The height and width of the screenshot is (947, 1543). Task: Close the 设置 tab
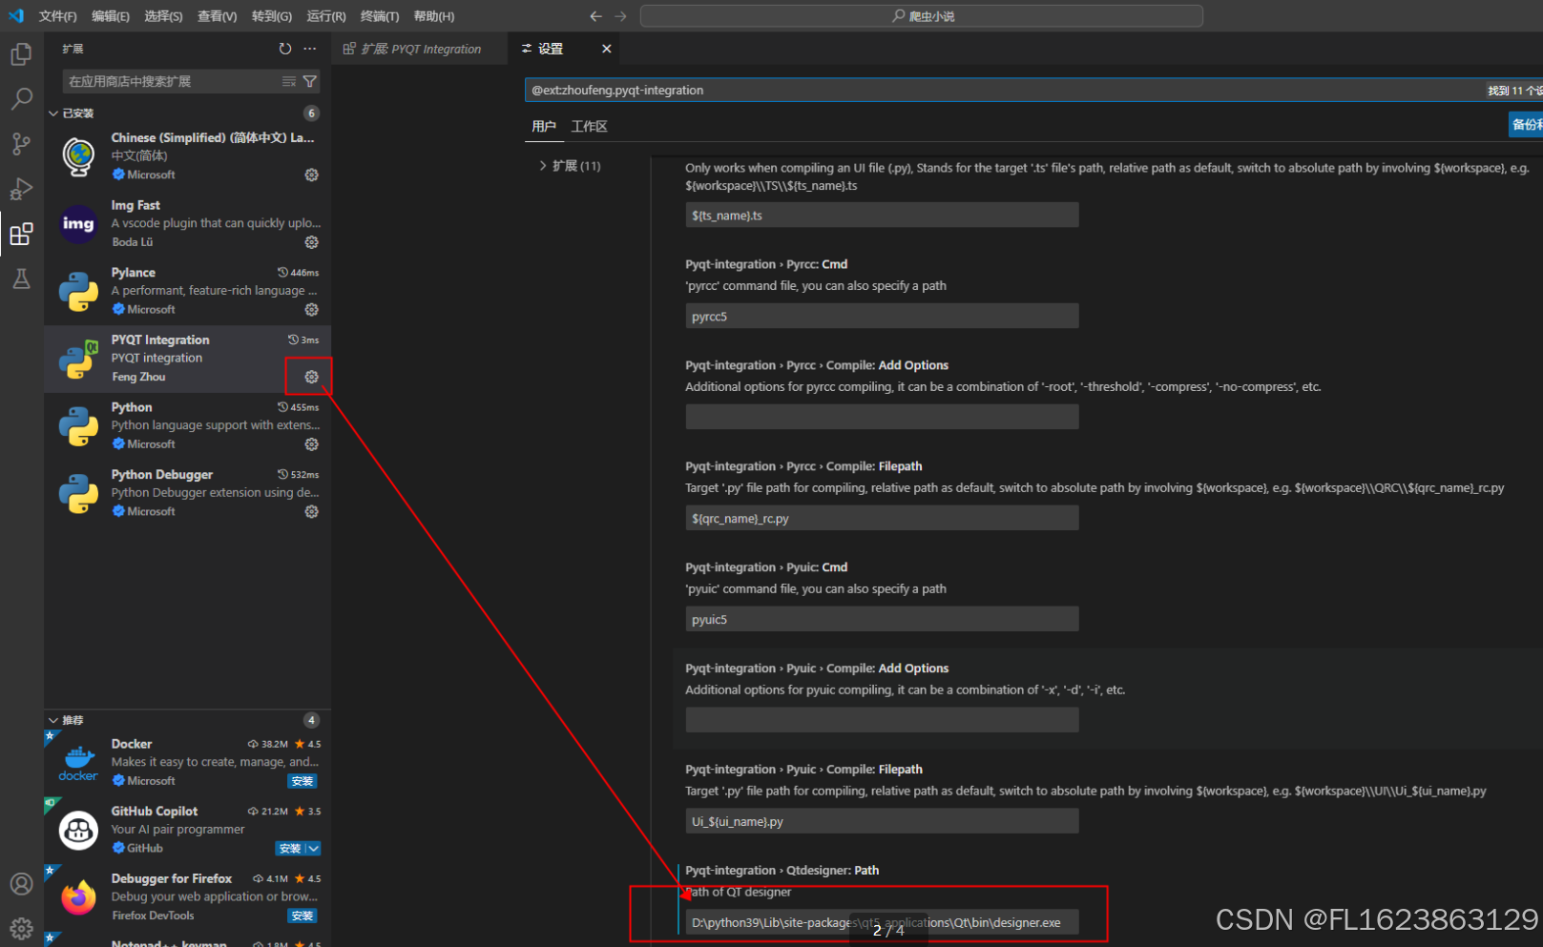[x=606, y=49]
